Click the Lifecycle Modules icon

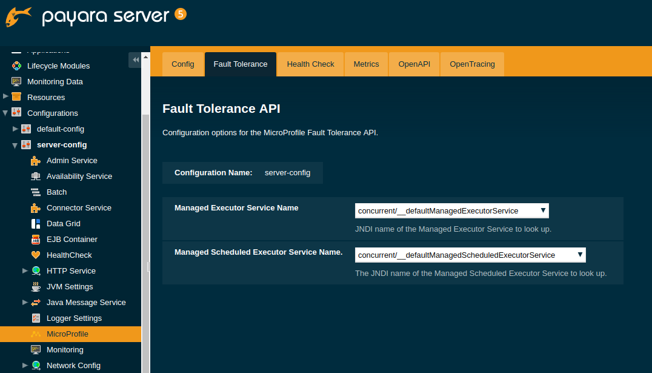(x=16, y=66)
